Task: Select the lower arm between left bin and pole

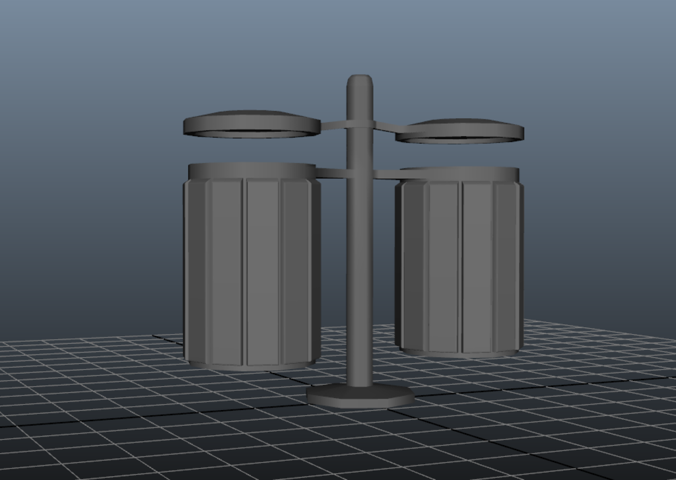Action: pyautogui.click(x=331, y=173)
